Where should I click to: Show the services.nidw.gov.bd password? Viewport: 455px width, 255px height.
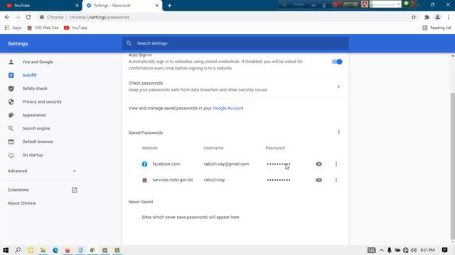[318, 180]
